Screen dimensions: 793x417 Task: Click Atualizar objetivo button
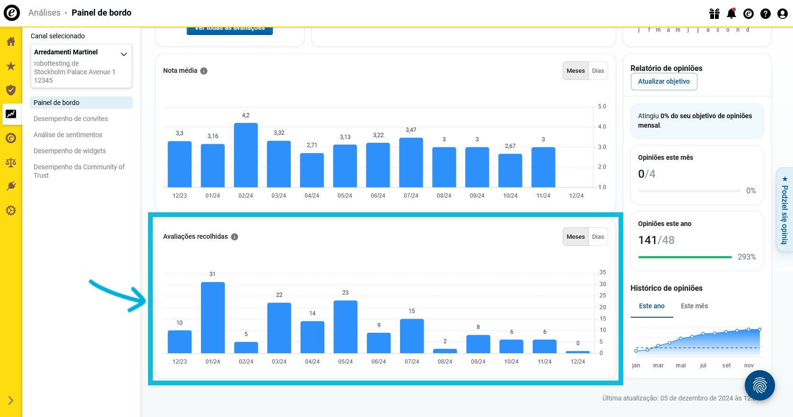[664, 81]
